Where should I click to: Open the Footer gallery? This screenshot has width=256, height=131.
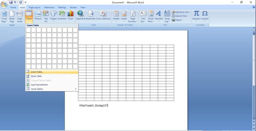pos(124,17)
